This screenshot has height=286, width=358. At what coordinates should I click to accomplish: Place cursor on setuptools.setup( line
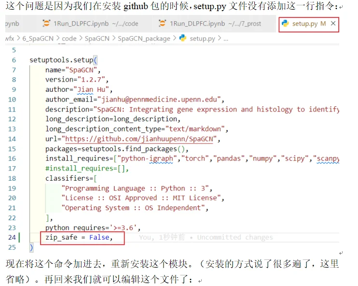tap(64, 60)
